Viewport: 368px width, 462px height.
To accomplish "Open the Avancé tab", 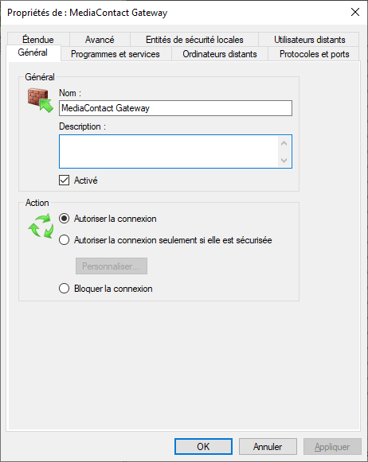I will [100, 40].
